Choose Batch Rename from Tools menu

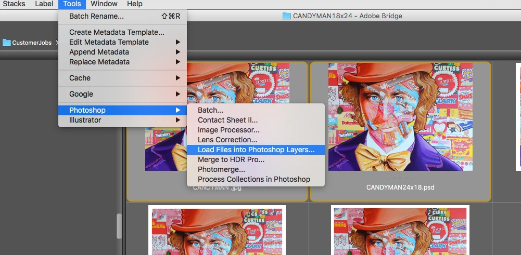click(x=123, y=16)
